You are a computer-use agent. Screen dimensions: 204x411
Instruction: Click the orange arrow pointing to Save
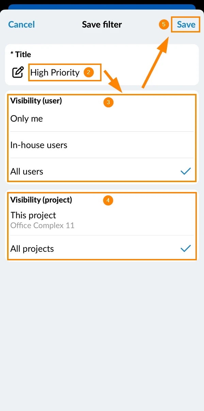pos(155,60)
